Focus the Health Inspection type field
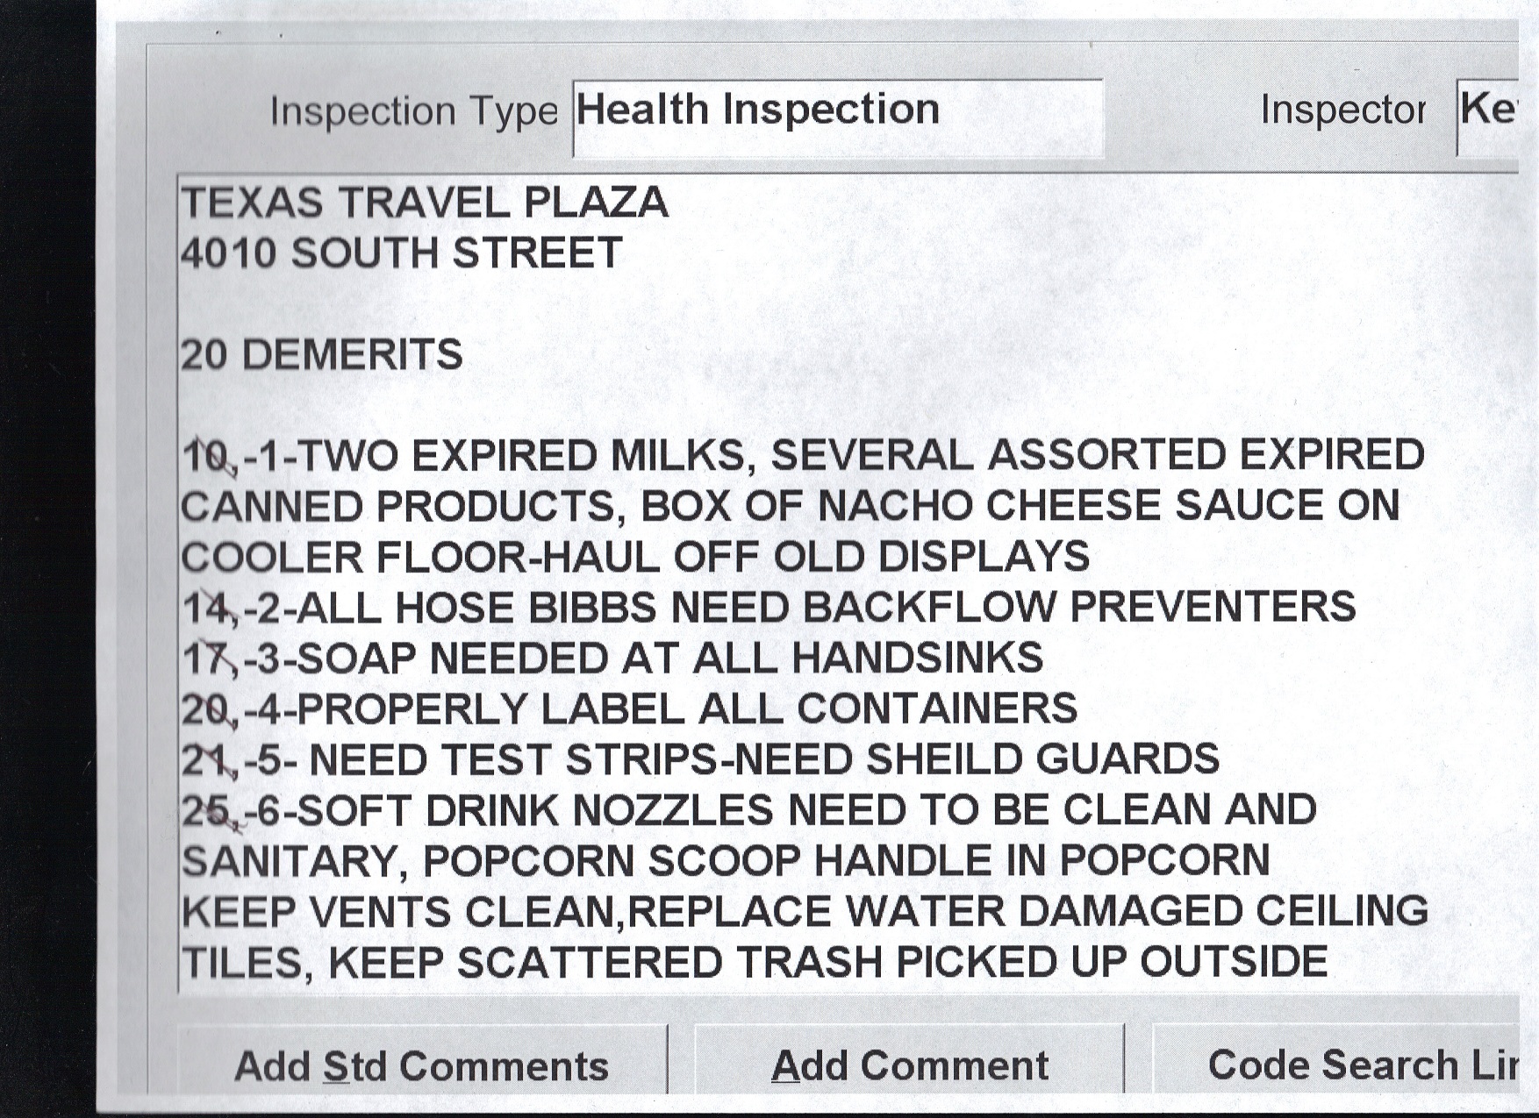Image resolution: width=1539 pixels, height=1118 pixels. tap(836, 117)
